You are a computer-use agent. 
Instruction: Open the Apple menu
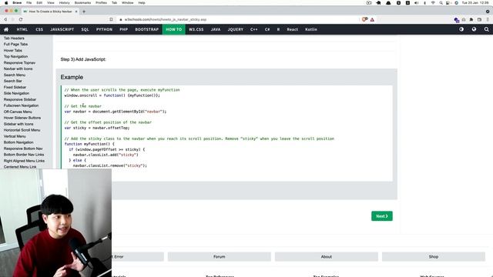click(6, 3)
